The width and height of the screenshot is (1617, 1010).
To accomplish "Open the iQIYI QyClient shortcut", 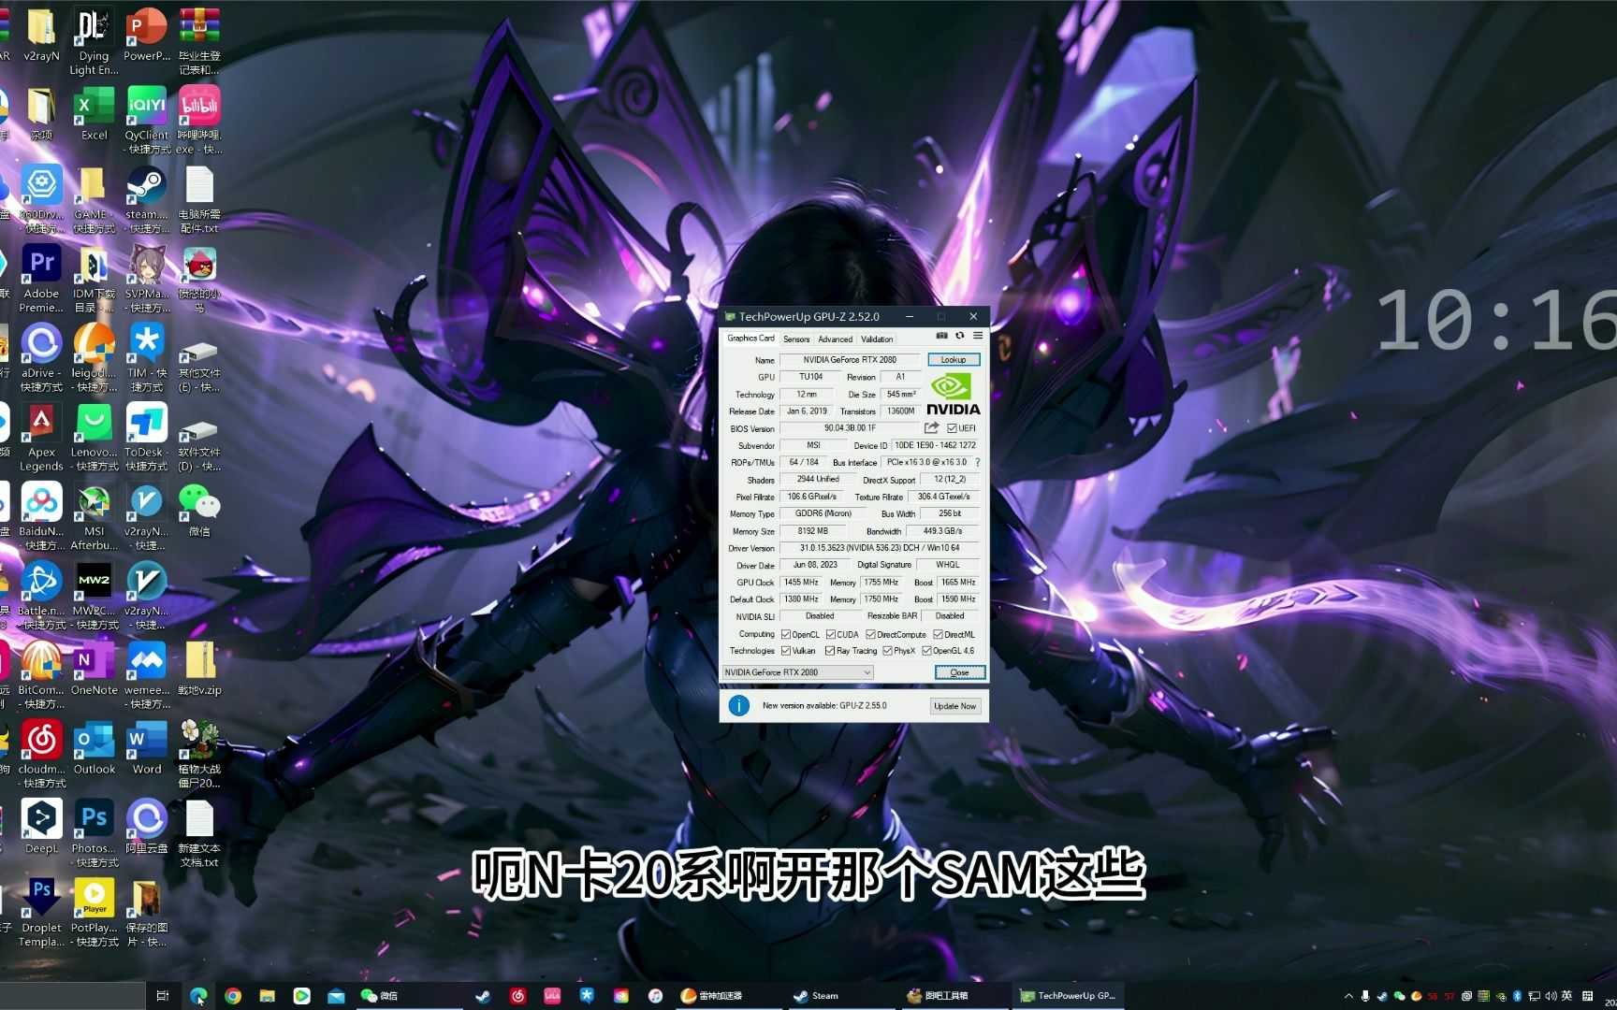I will [x=147, y=120].
